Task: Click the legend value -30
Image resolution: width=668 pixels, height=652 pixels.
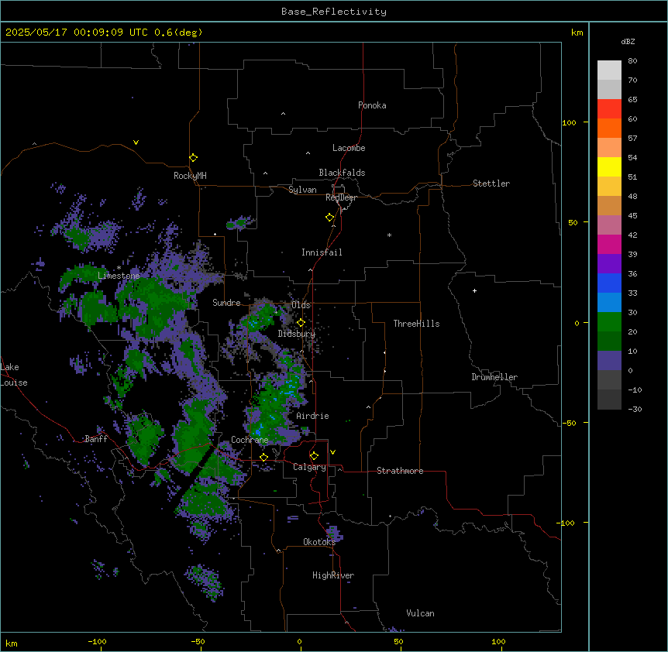Action: click(x=635, y=409)
